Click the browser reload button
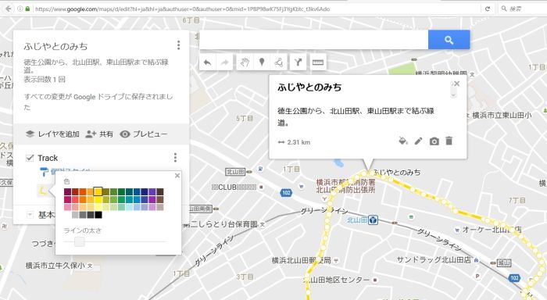 (488, 9)
